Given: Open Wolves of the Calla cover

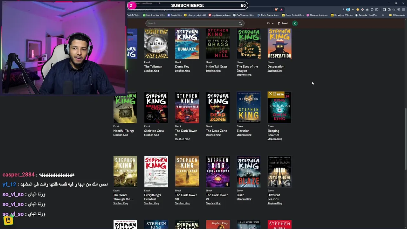Looking at the screenshot, I should point(187,108).
